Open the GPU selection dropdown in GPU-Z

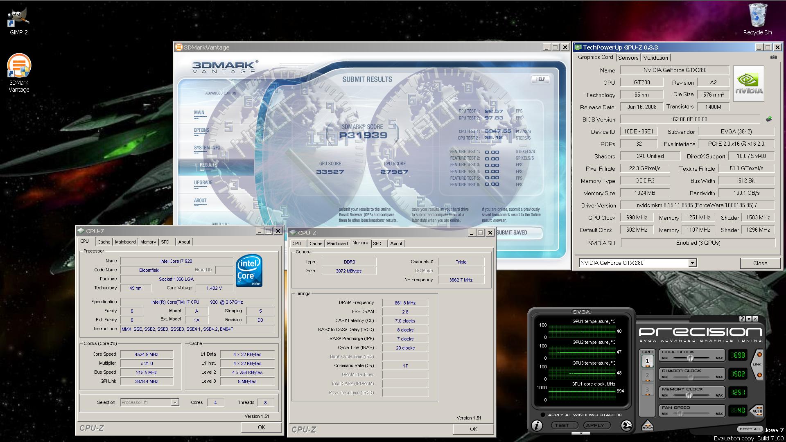pyautogui.click(x=692, y=263)
